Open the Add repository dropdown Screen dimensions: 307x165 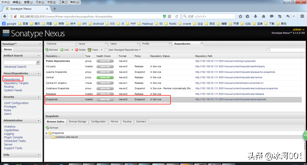coord(67,50)
